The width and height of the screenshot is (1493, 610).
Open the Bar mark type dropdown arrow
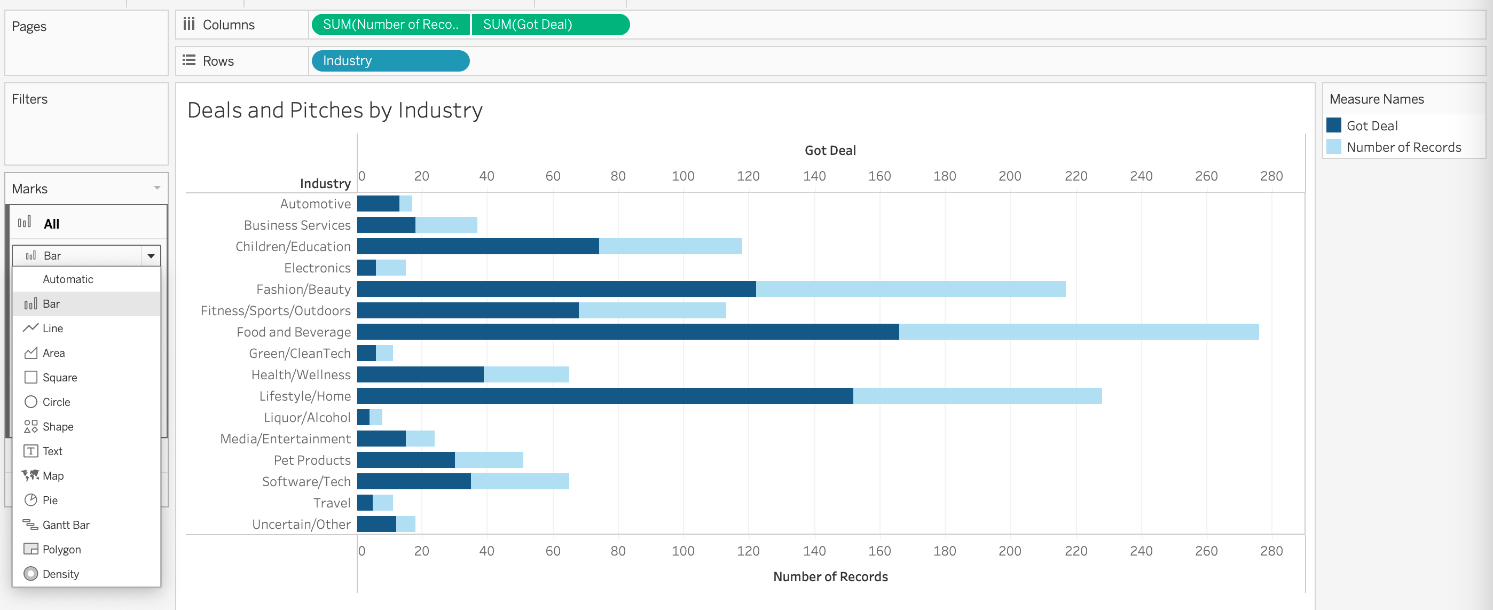pyautogui.click(x=151, y=256)
